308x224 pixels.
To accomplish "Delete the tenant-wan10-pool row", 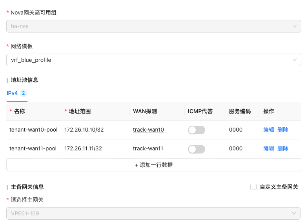I will click(x=283, y=130).
